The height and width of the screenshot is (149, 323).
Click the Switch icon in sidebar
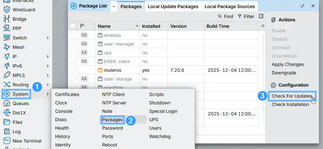pyautogui.click(x=7, y=38)
